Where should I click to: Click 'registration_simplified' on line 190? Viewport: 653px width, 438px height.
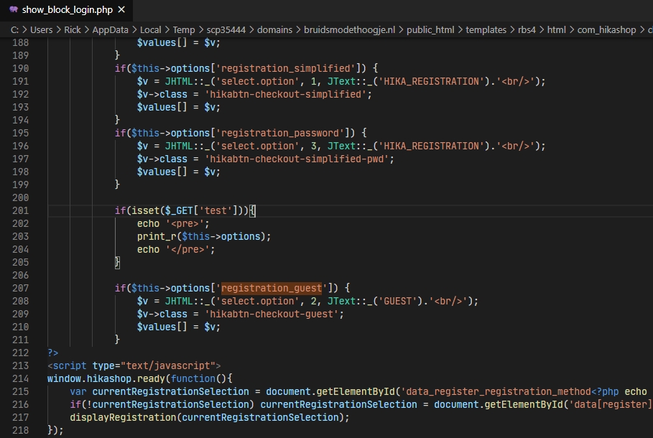click(x=285, y=68)
